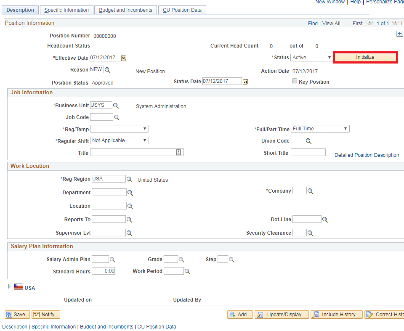The height and width of the screenshot is (331, 404).
Task: Click the Add button
Action: 240,315
